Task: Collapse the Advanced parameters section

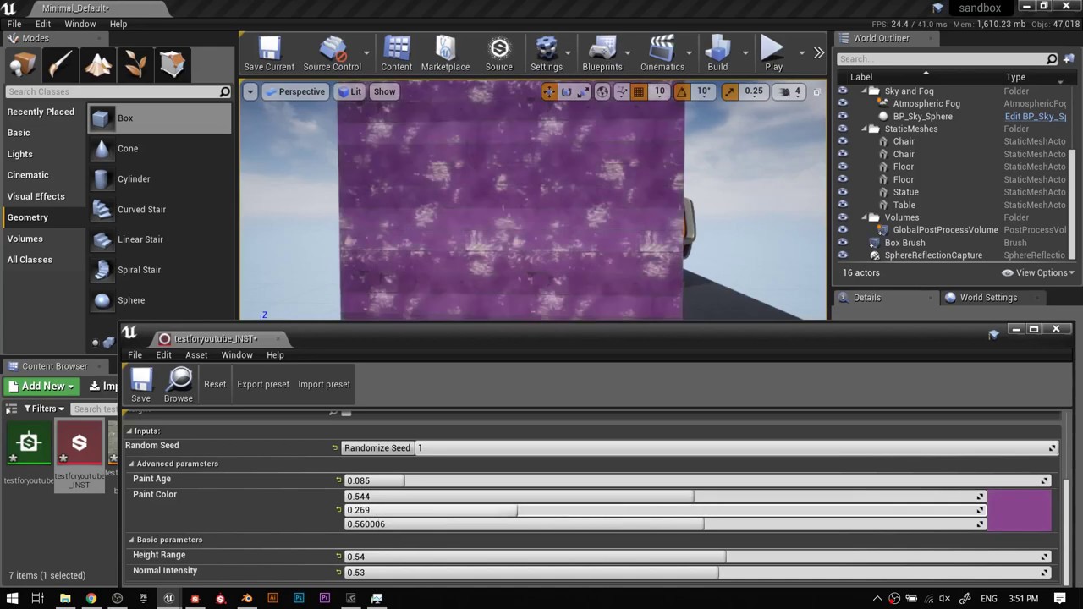Action: (x=131, y=464)
